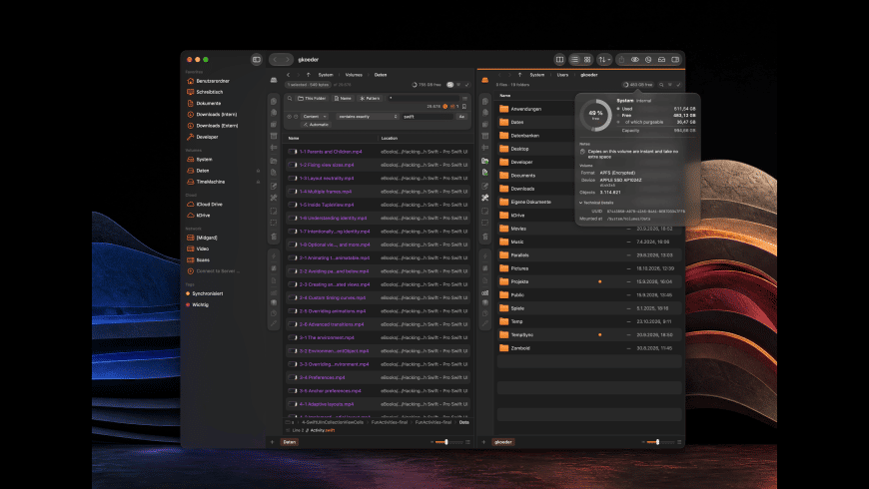Click the search pattern input field
Image resolution: width=869 pixels, height=489 pixels.
424,98
